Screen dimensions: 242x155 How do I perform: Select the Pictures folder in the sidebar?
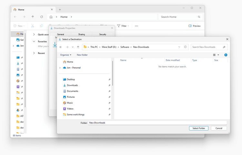point(71,97)
